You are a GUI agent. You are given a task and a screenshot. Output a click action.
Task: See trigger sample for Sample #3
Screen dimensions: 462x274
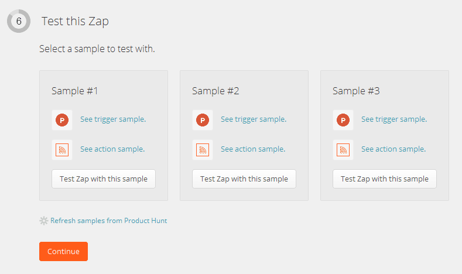point(394,119)
